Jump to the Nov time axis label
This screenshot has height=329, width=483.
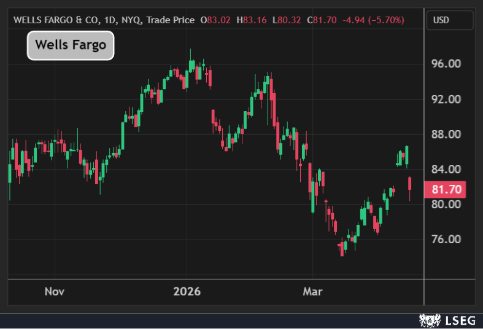coord(55,292)
